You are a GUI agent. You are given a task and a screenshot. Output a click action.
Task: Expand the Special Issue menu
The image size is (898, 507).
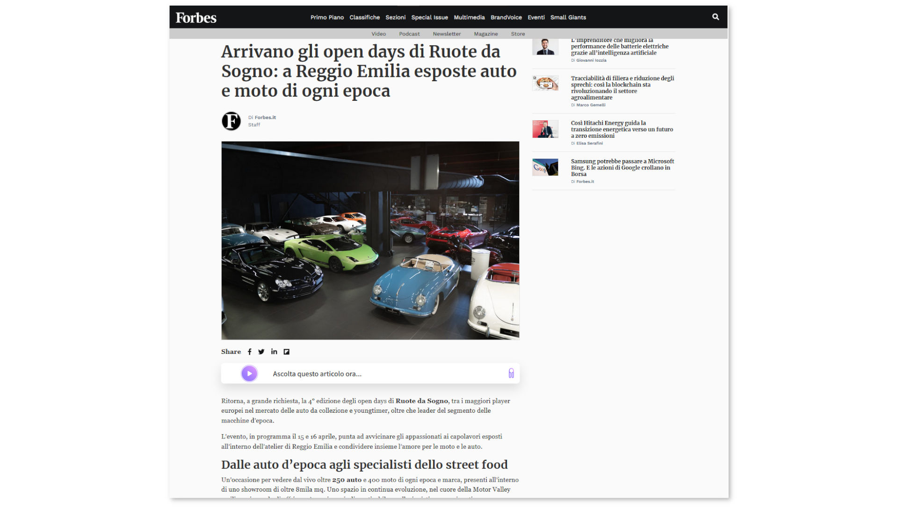click(429, 17)
